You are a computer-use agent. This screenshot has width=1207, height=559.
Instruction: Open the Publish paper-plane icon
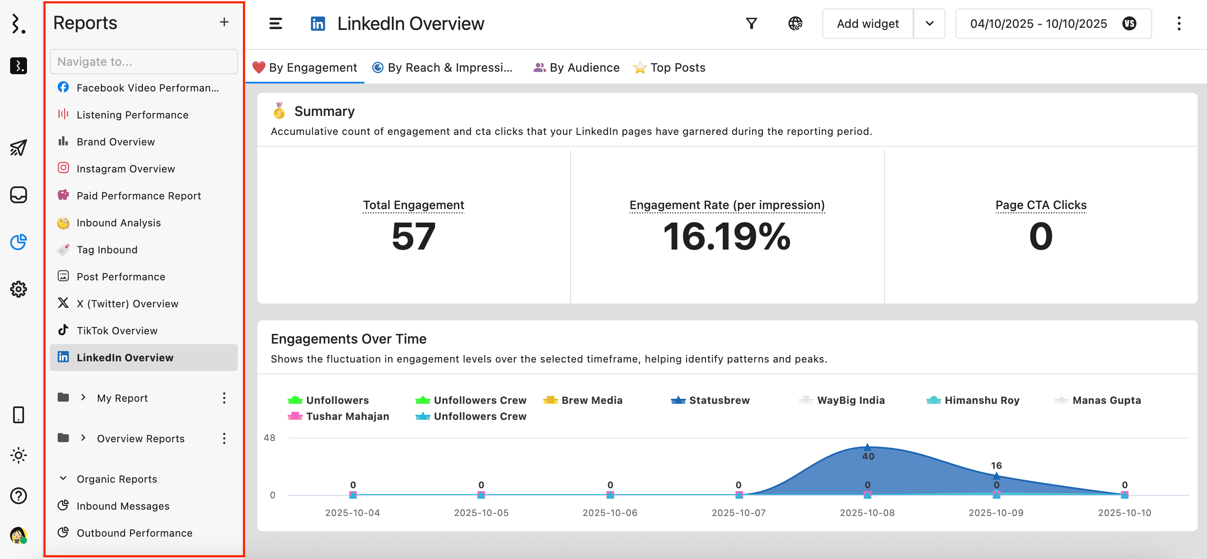pos(18,148)
